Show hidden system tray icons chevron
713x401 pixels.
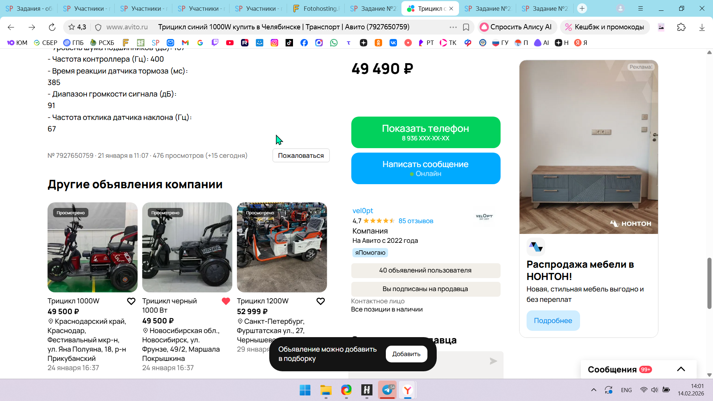click(593, 390)
